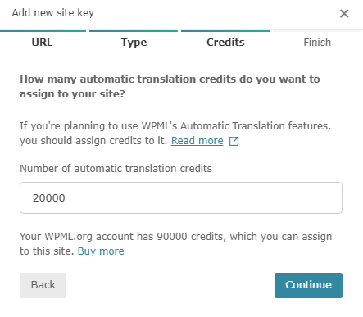Focus the automatic translation credits input field
The width and height of the screenshot is (363, 317).
point(181,197)
